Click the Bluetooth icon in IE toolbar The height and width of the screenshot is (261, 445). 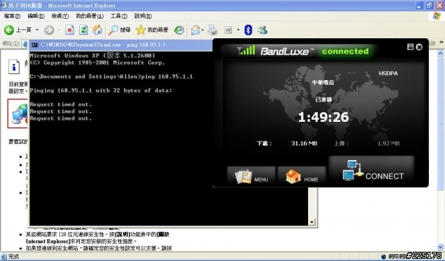248,30
